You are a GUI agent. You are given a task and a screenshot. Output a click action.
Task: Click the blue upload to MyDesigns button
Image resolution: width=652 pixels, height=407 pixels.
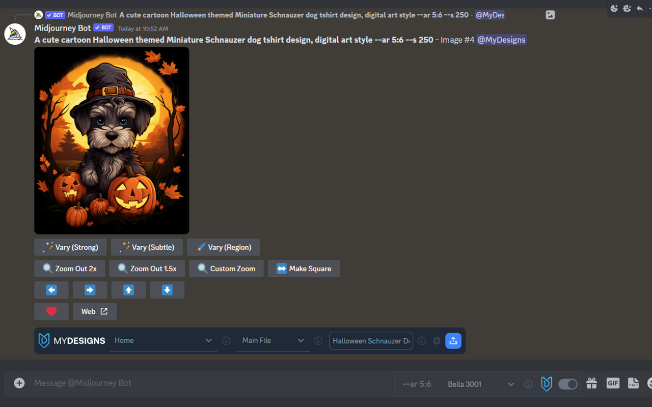[453, 341]
